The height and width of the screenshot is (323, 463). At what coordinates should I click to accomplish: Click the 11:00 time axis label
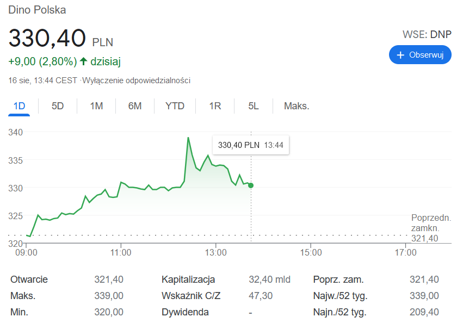[x=121, y=252]
